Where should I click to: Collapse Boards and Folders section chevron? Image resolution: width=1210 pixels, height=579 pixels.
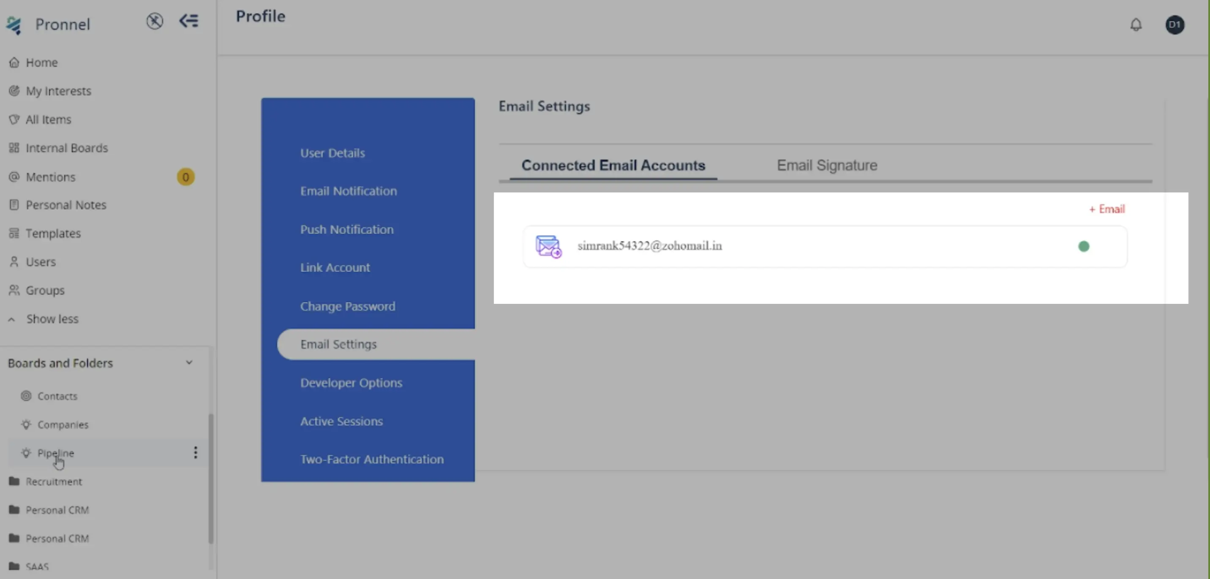pyautogui.click(x=189, y=363)
